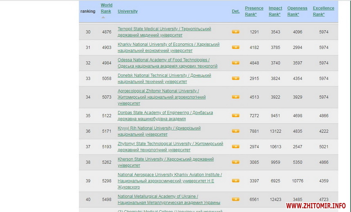Click details icon for Agroecological Zhitomir National University
Viewport: 351px width, 212px height.
point(235,97)
